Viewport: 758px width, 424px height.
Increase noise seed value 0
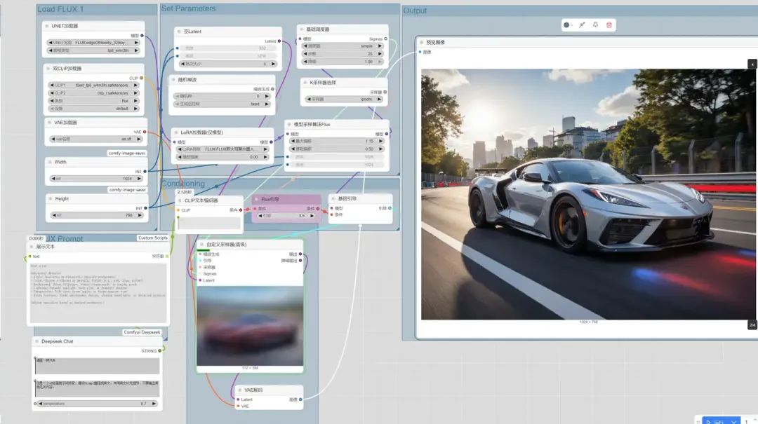267,96
